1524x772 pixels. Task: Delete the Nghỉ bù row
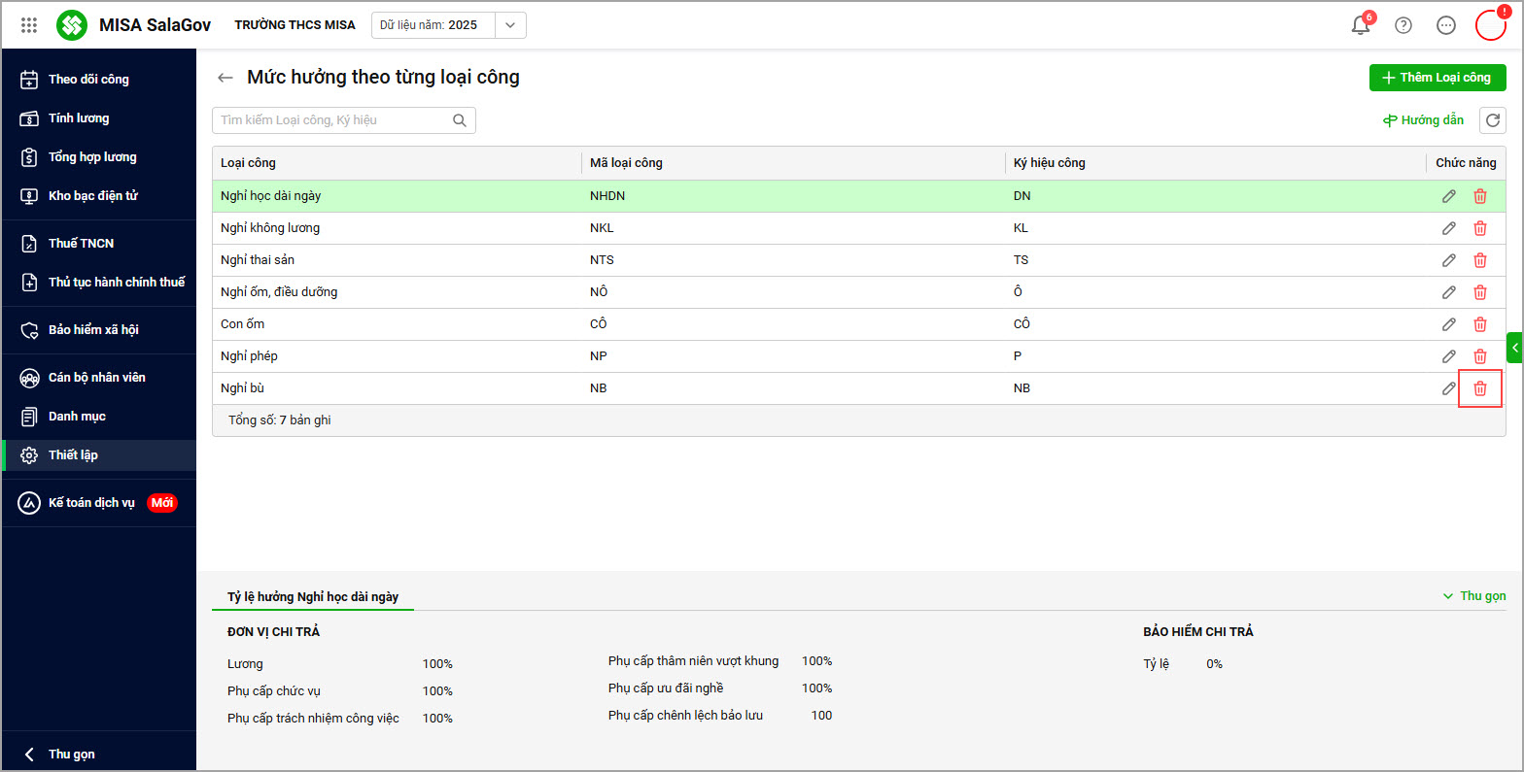pyautogui.click(x=1480, y=388)
